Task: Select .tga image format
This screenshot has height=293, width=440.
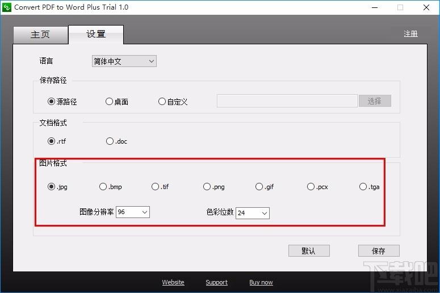Action: tap(369, 187)
